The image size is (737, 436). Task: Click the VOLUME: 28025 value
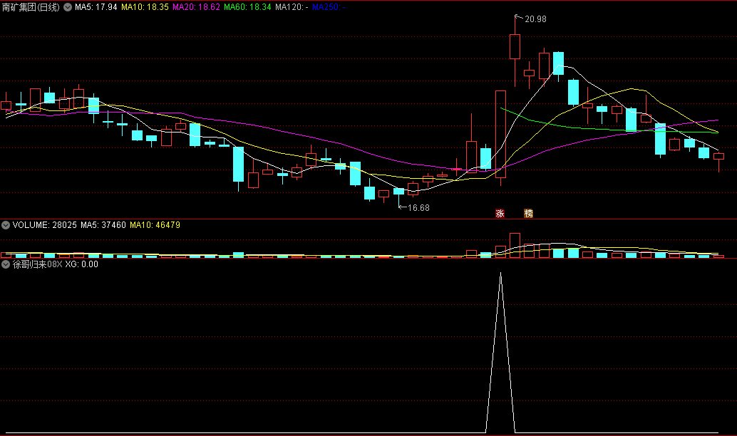[x=45, y=225]
